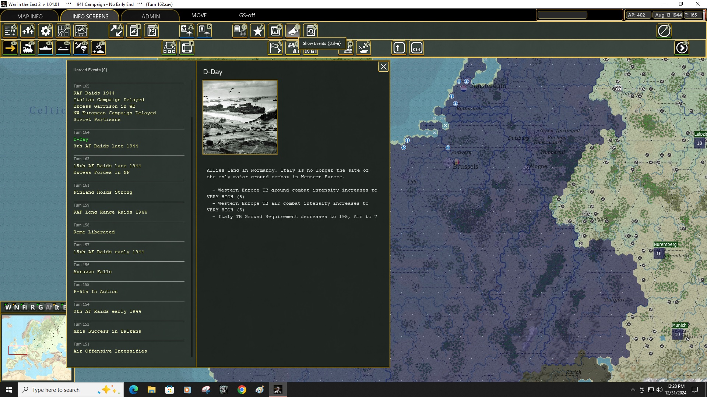Click the D-Day landing photo thumbnail
Viewport: 707px width, 397px height.
240,117
